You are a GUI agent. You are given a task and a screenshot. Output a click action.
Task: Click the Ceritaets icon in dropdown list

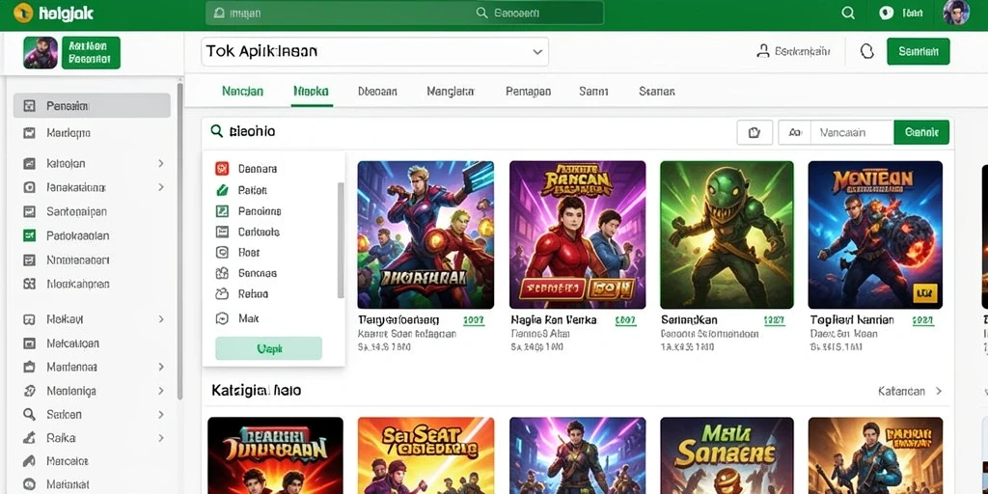coord(222,232)
